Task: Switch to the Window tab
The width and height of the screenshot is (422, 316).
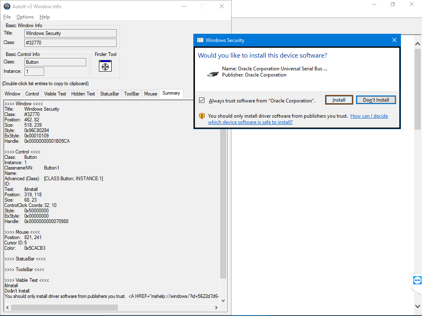Action: pyautogui.click(x=12, y=94)
